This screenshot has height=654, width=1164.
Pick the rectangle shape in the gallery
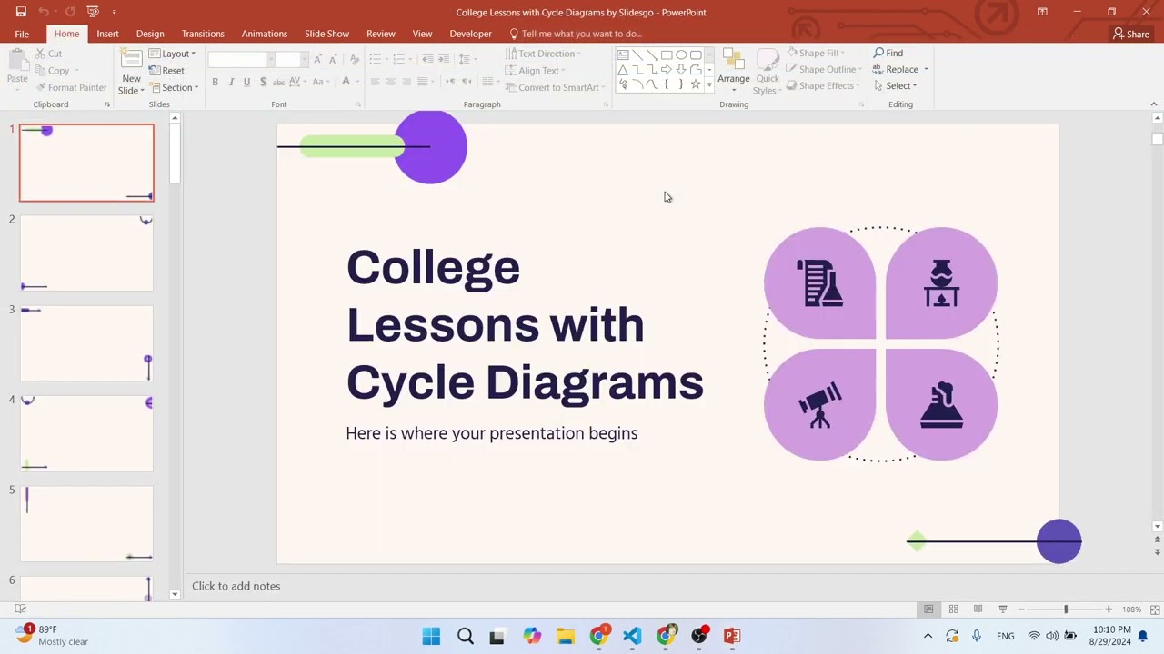(667, 54)
